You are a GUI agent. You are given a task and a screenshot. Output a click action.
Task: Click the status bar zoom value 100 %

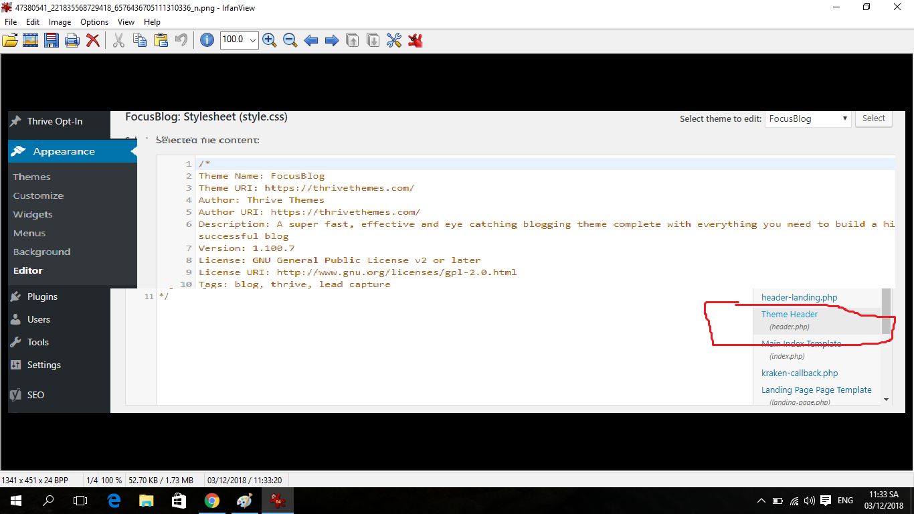pos(112,481)
